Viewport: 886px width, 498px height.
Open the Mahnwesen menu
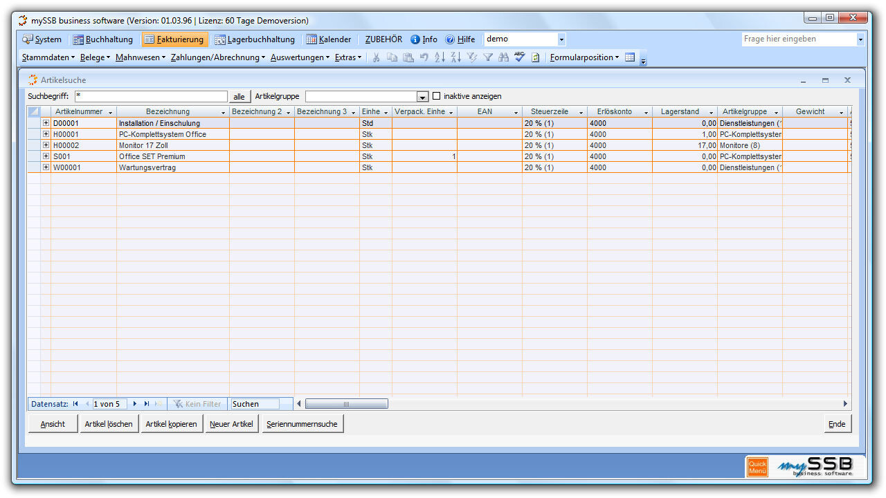[x=141, y=57]
